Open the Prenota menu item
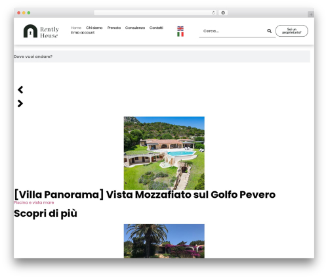This screenshot has width=328, height=278. click(x=114, y=28)
